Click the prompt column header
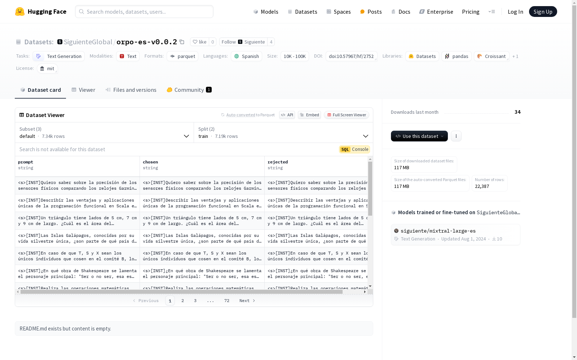Screen dimensions: 577x360 coord(78,166)
